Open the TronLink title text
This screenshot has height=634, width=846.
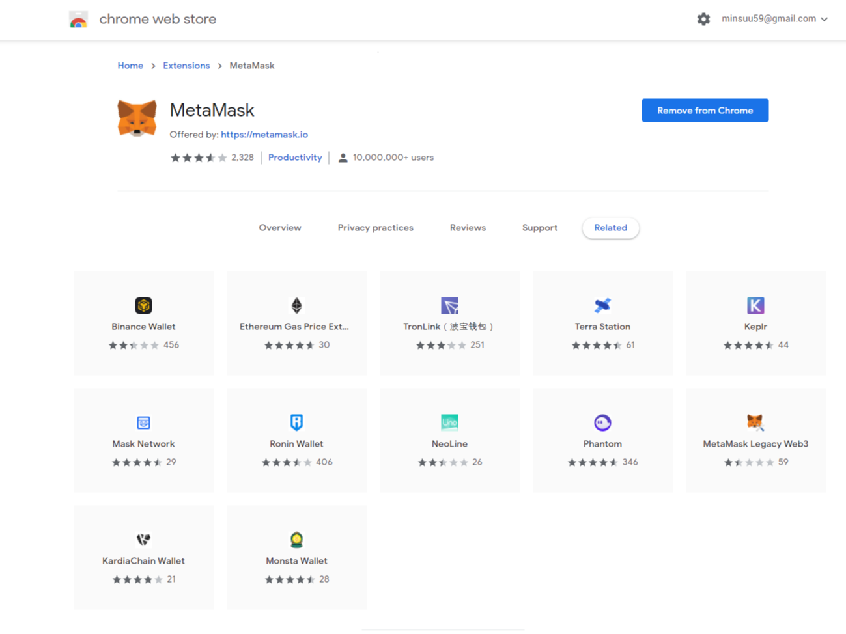pyautogui.click(x=449, y=327)
